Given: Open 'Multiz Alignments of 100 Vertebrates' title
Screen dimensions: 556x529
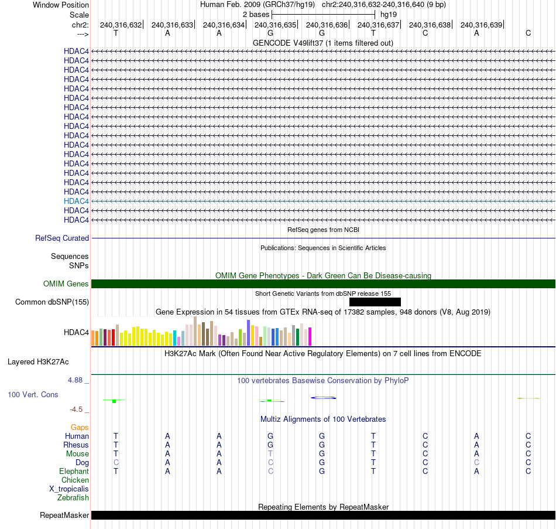Looking at the screenshot, I should point(323,419).
